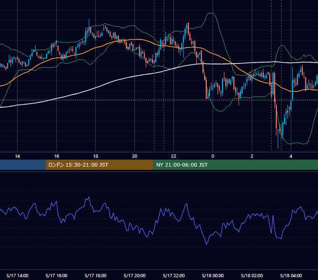The height and width of the screenshot is (280, 318).
Task: Click the ロンドン 15:30-21:00 JST session bar
Action: (x=99, y=165)
